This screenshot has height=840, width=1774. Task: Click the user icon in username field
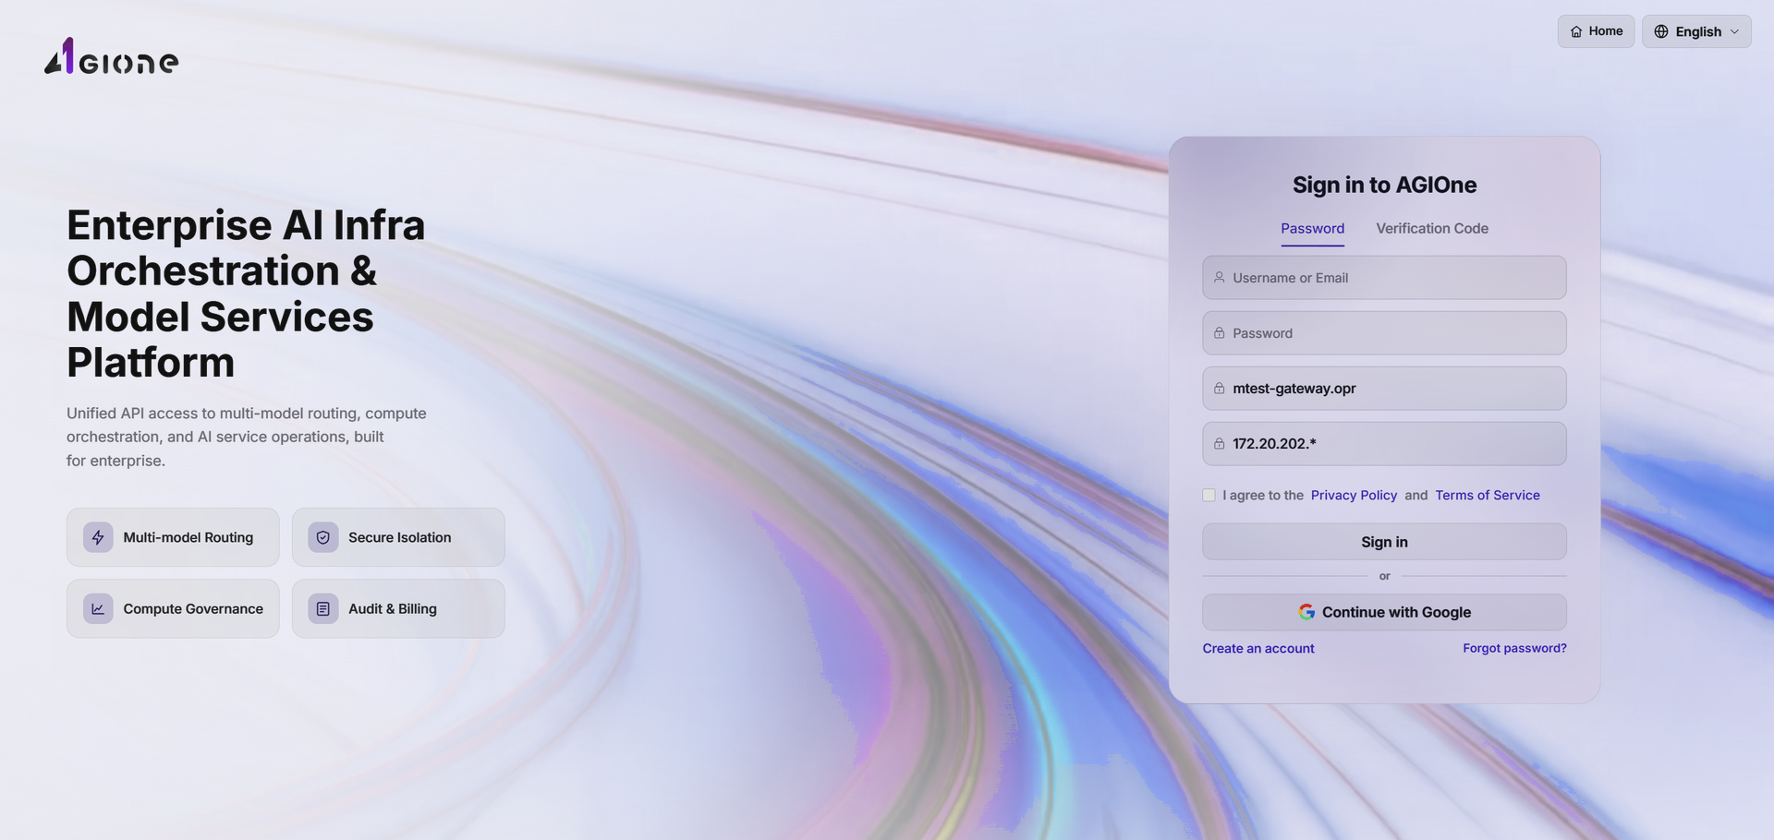[1220, 277]
